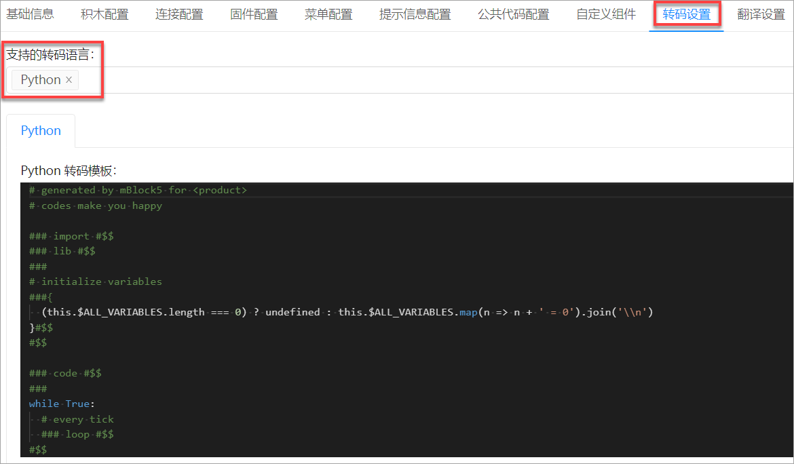Switch to the 积木配置 tab
This screenshot has height=464, width=794.
pyautogui.click(x=105, y=14)
